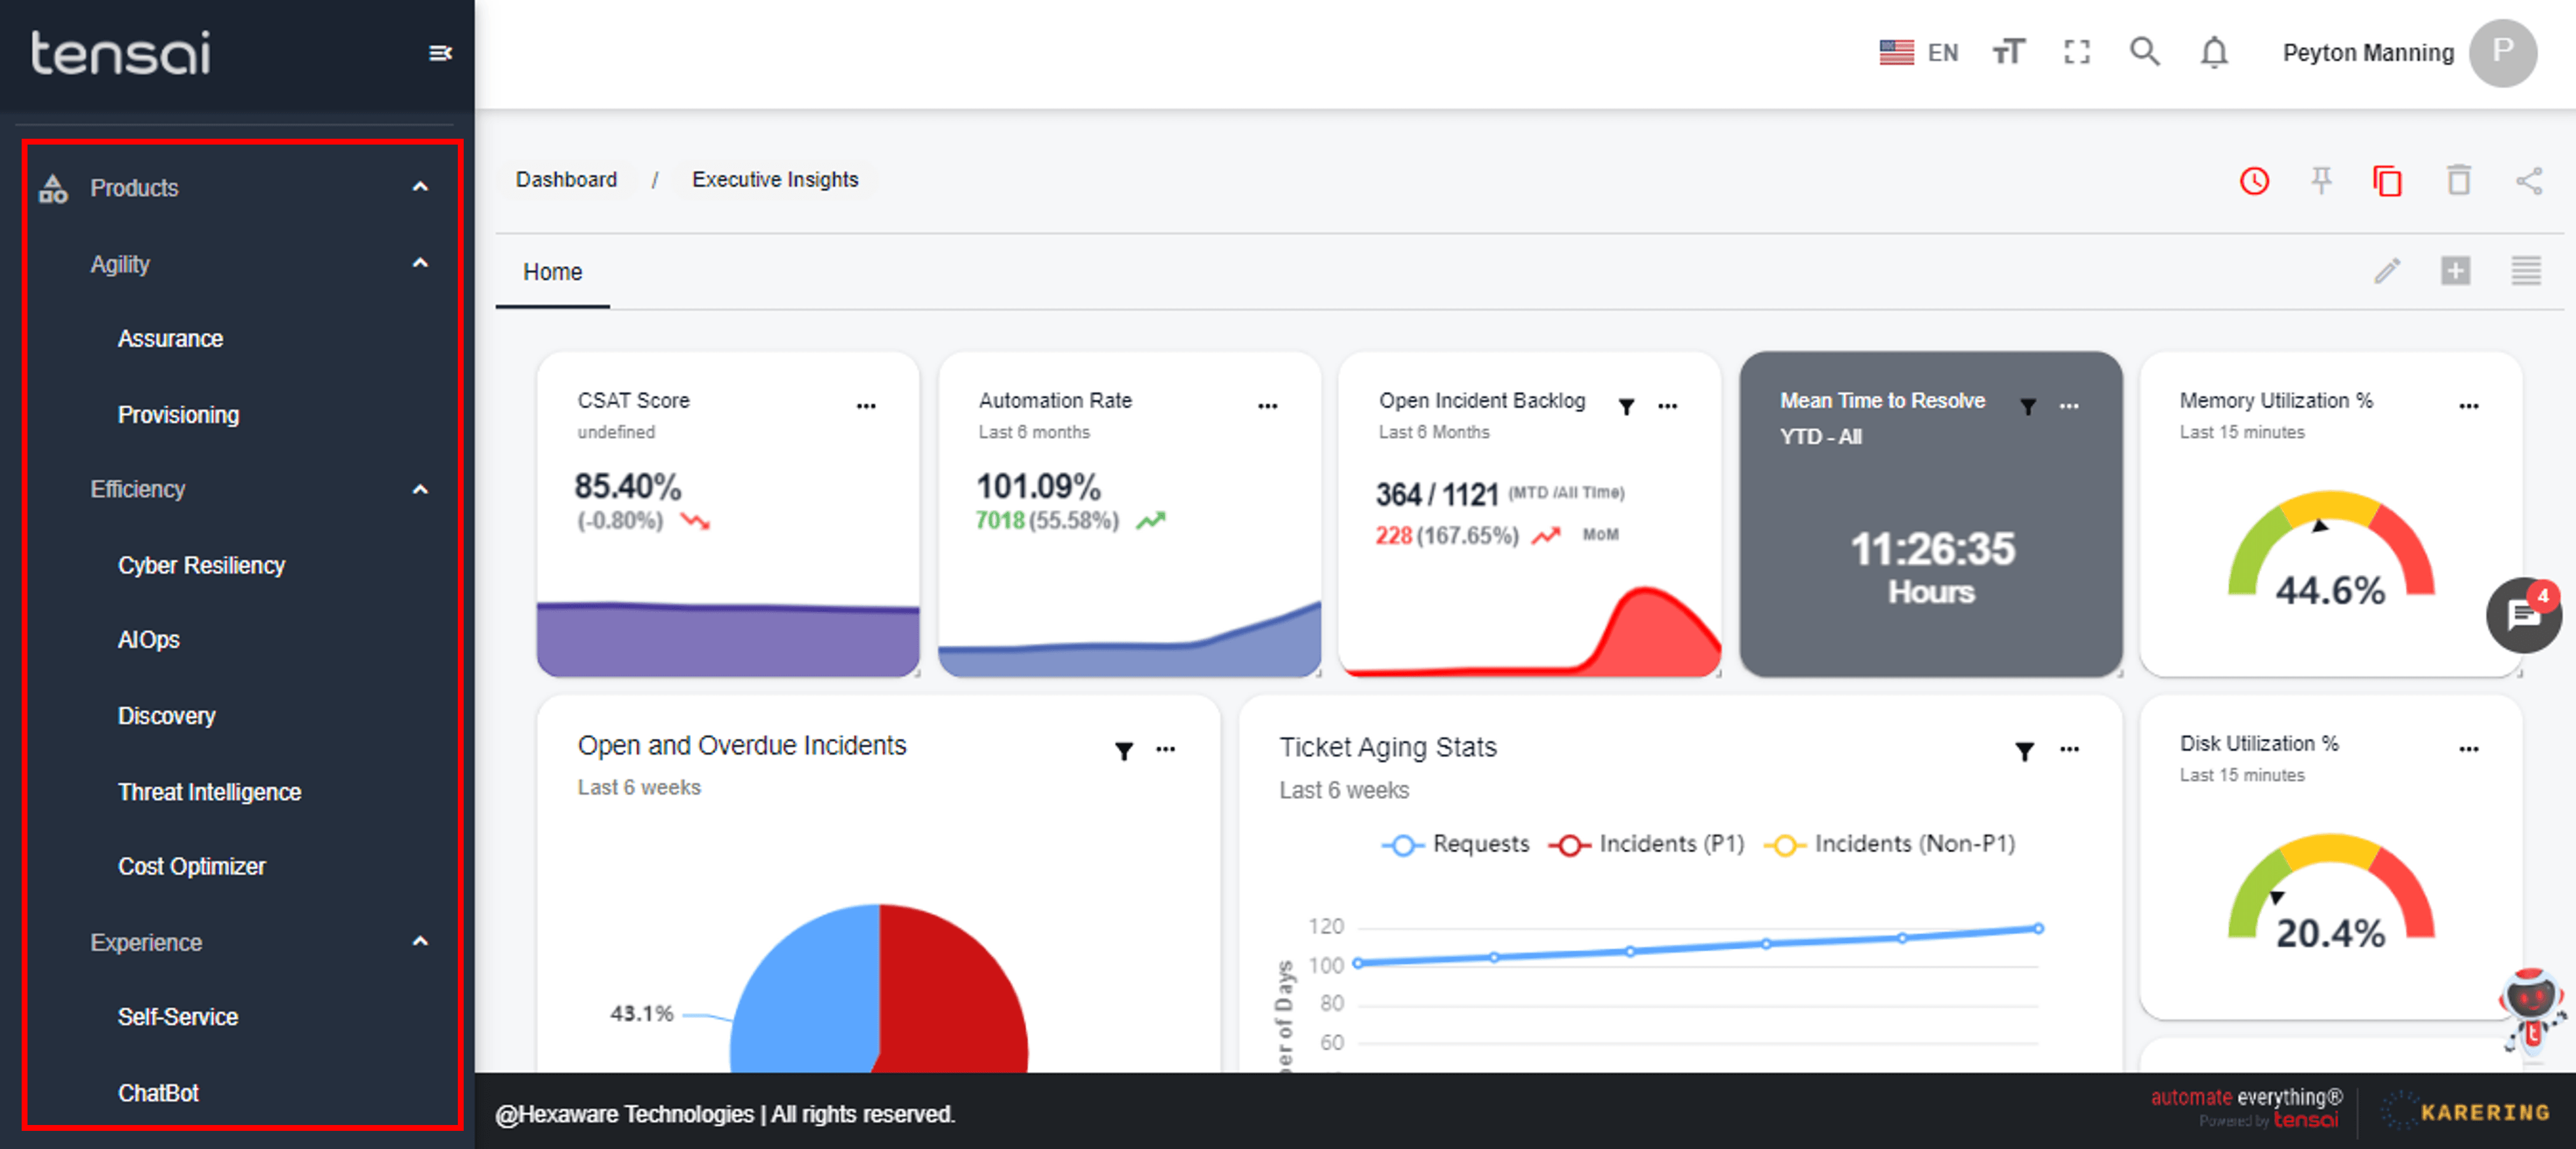This screenshot has height=1149, width=2576.
Task: Enter fullscreen mode via the top bar icon
Action: 2077,52
